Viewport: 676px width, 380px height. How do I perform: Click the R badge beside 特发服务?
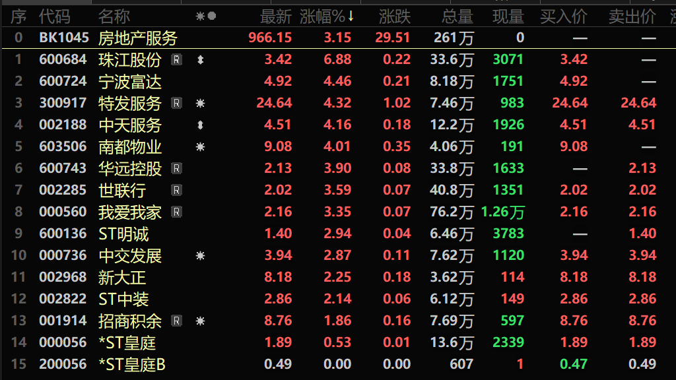click(176, 103)
